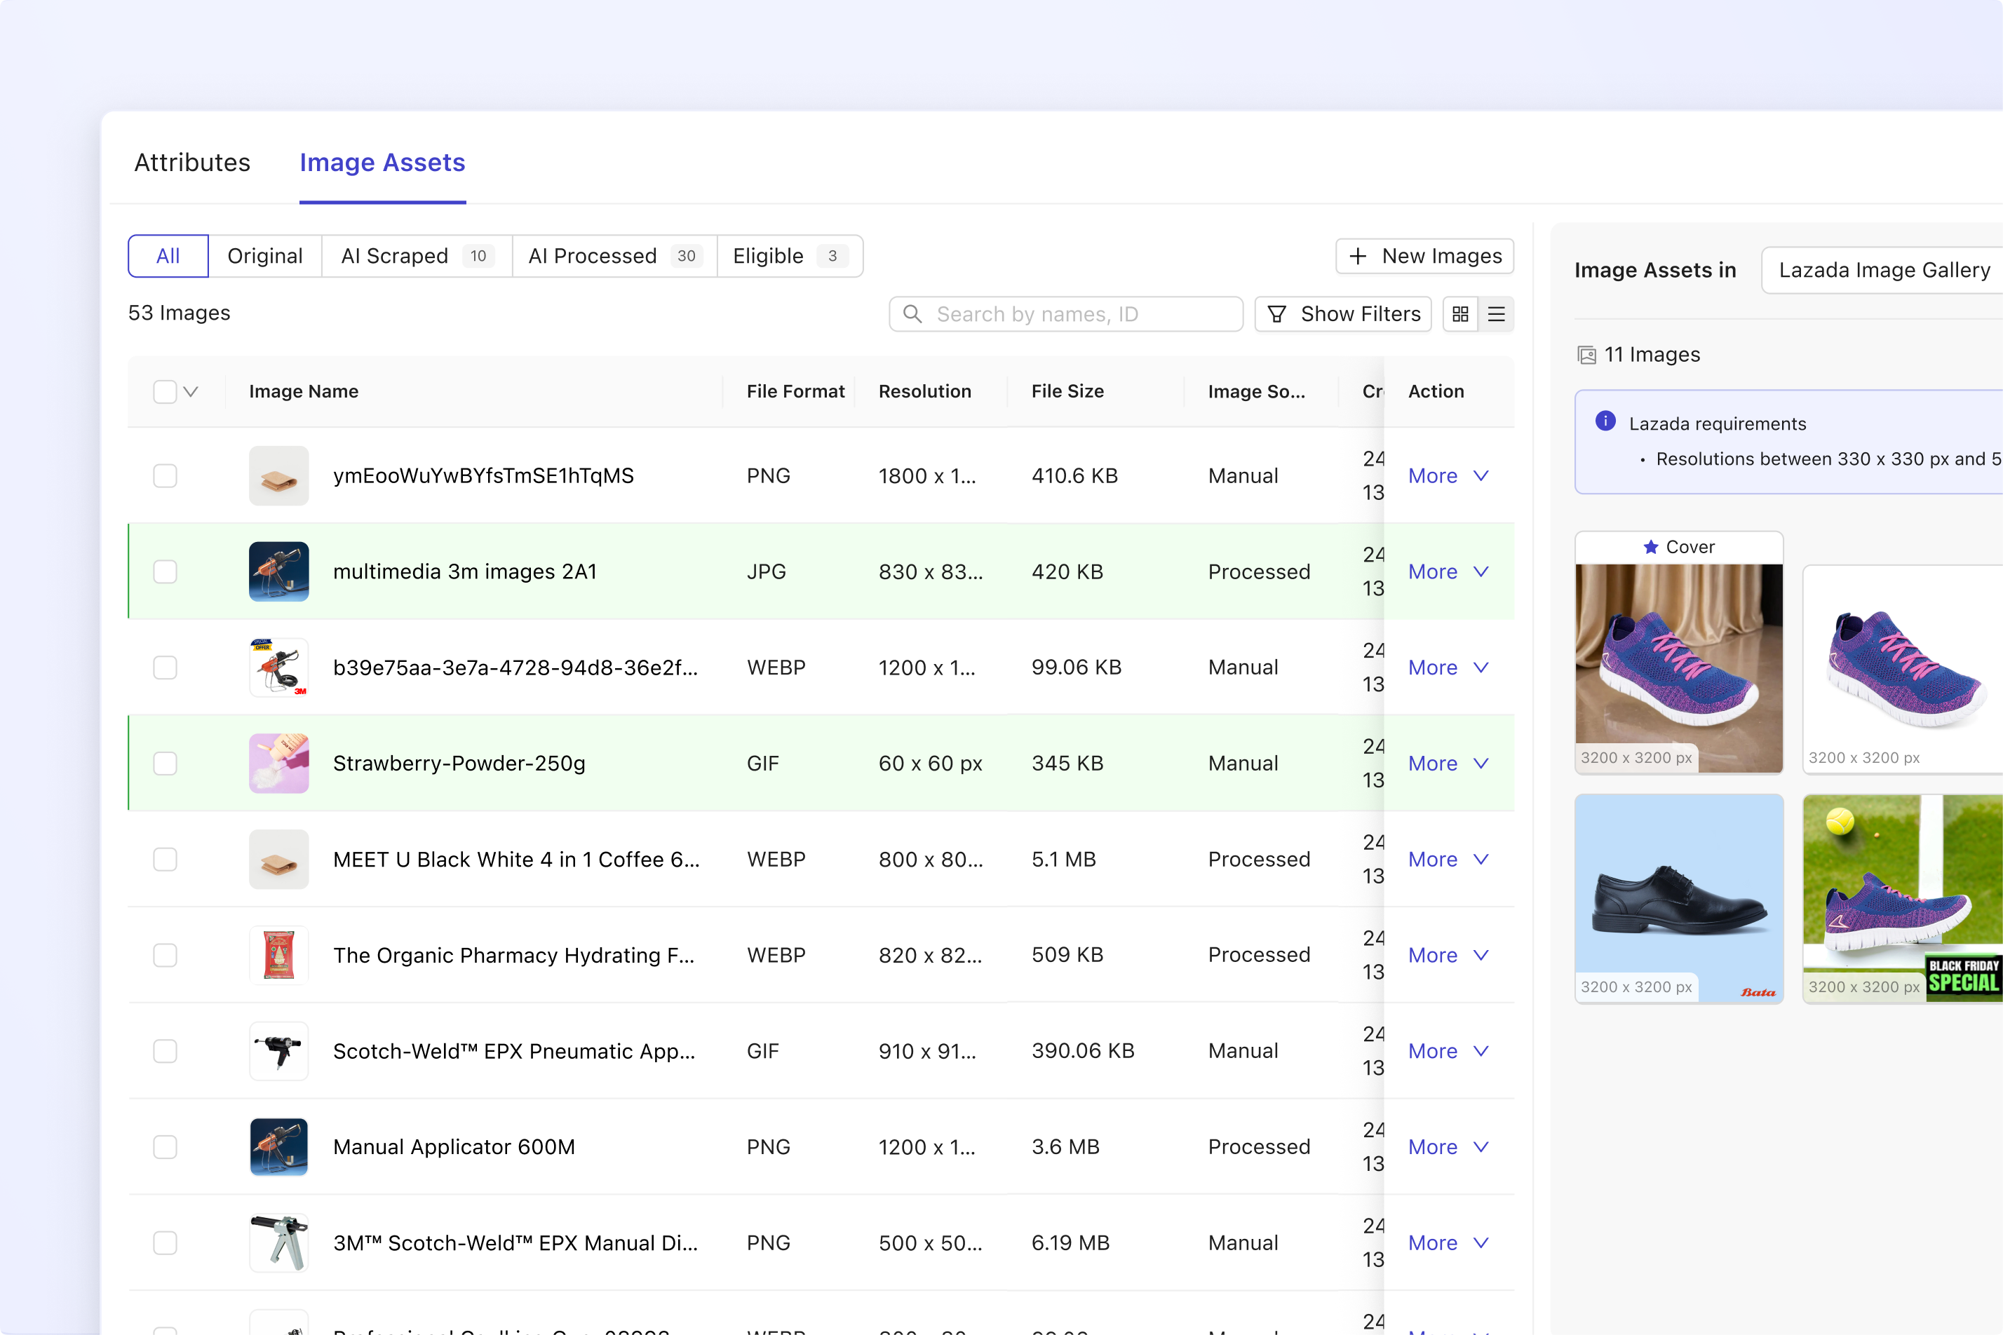Viewport: 2003px width, 1335px height.
Task: Switch to list view layout
Action: pyautogui.click(x=1497, y=313)
